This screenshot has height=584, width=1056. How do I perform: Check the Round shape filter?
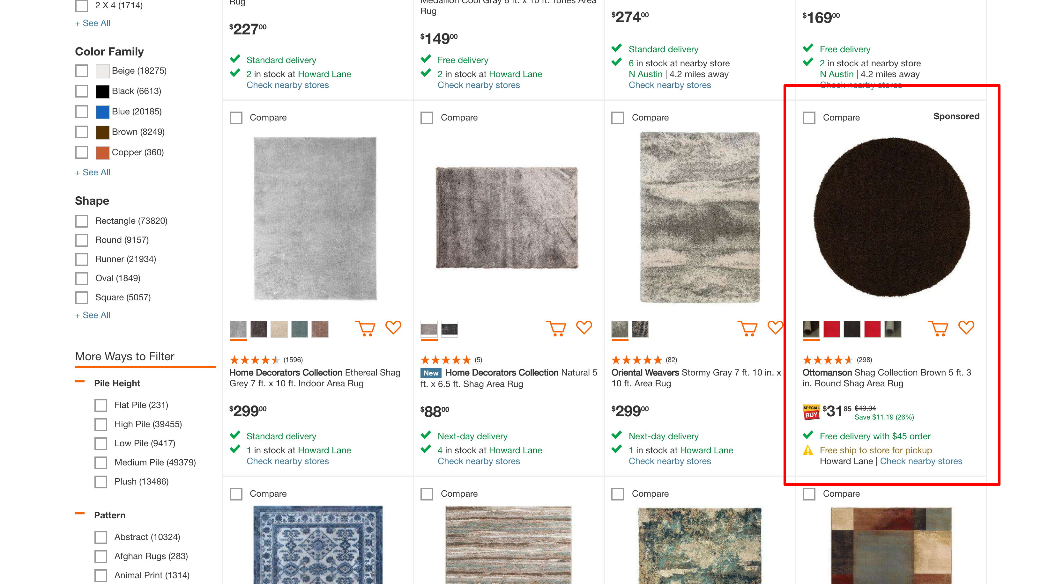click(82, 240)
